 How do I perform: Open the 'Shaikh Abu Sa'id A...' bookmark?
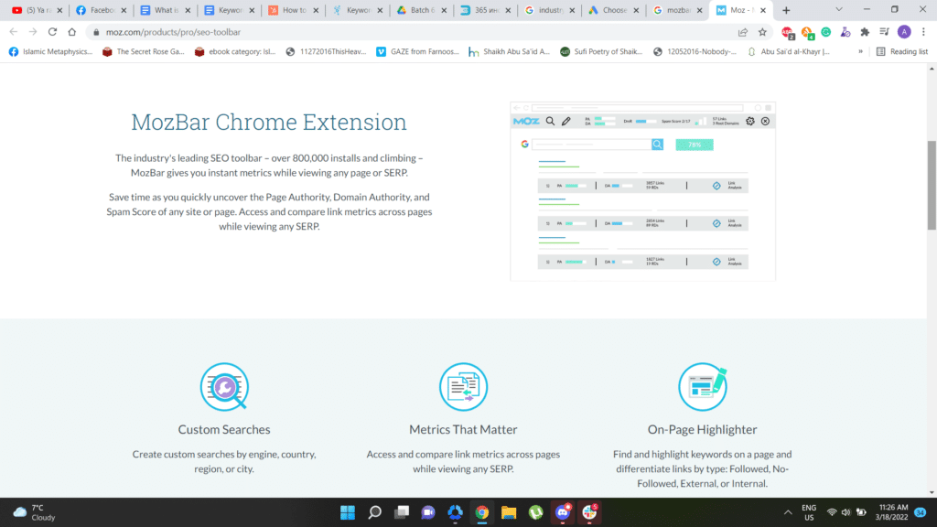(509, 52)
